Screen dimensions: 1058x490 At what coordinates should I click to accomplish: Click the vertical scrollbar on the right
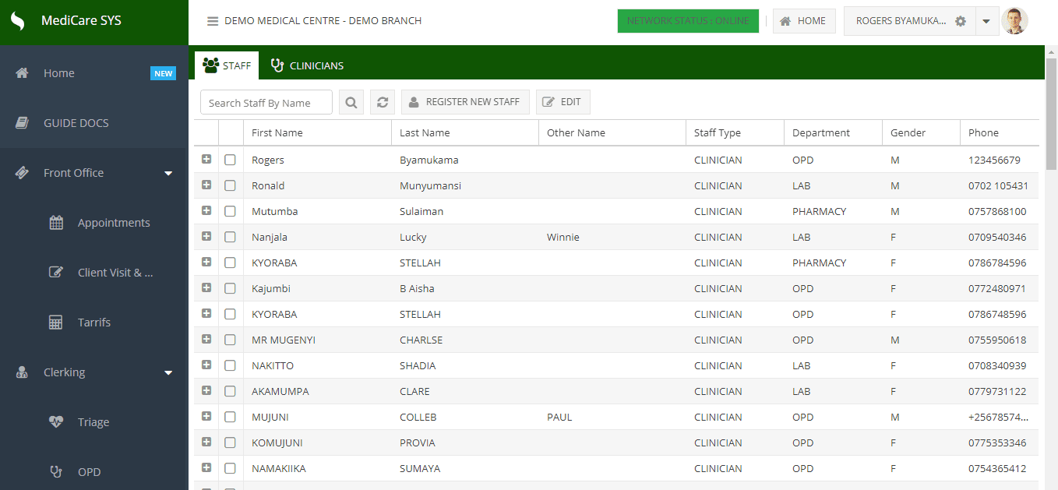click(1051, 117)
